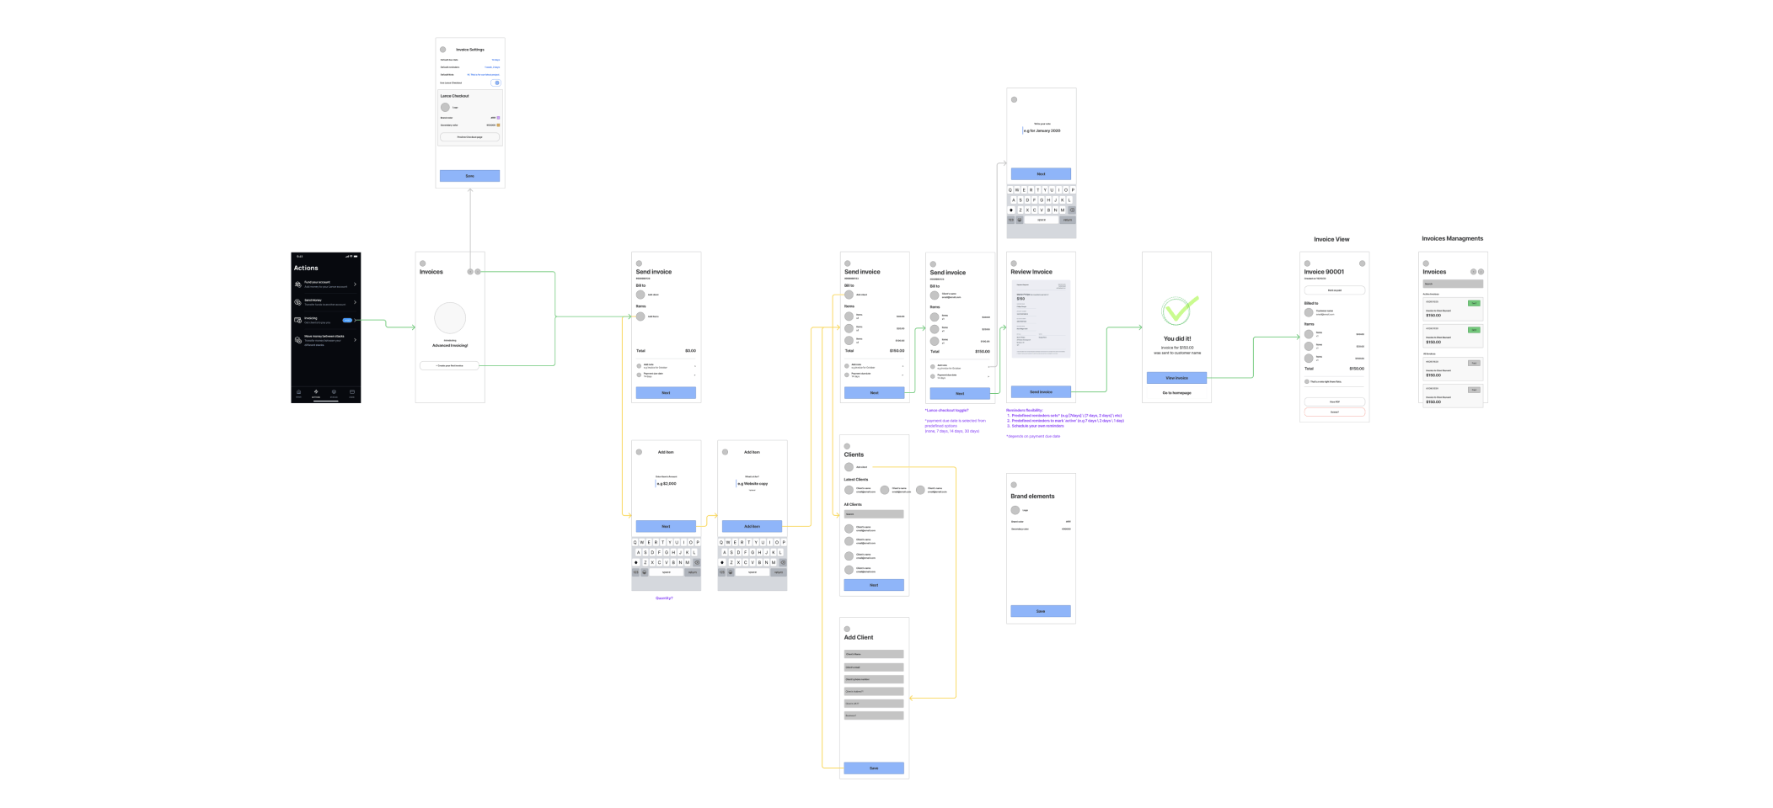Click Add items circle on the $0.00 Send invoice screen
The height and width of the screenshot is (808, 1773).
tap(640, 316)
